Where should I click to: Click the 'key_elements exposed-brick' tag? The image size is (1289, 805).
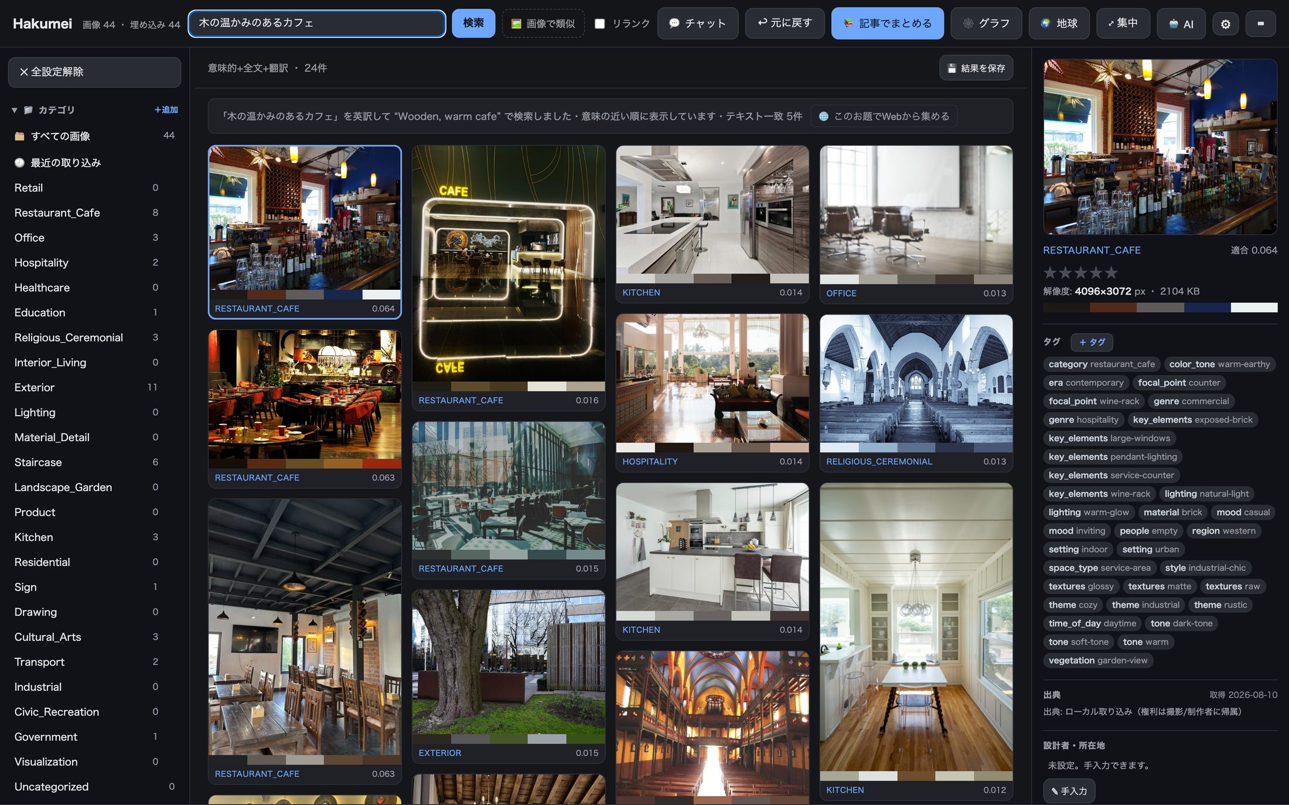pyautogui.click(x=1192, y=420)
